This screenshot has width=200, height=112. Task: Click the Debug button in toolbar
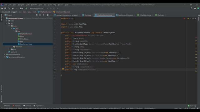click(51, 8)
